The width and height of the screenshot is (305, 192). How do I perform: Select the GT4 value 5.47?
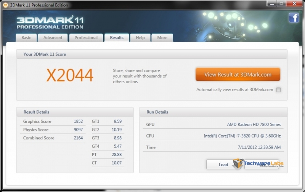pyautogui.click(x=118, y=146)
